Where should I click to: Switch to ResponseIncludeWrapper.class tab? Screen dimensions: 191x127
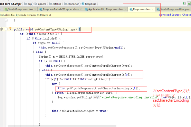pyautogui.click(x=61, y=9)
